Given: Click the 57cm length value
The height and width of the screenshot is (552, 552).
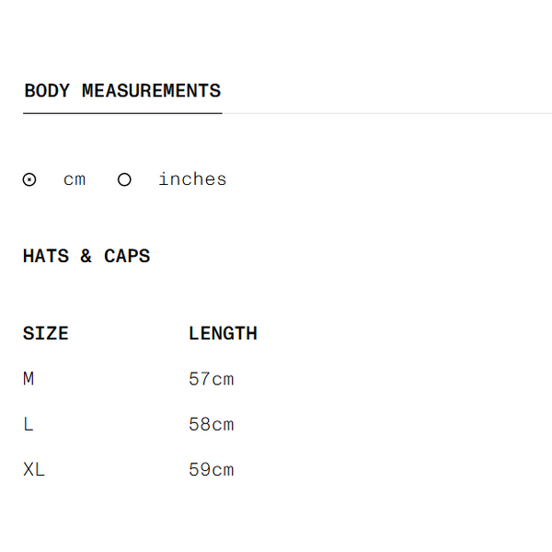Looking at the screenshot, I should coord(212,379).
